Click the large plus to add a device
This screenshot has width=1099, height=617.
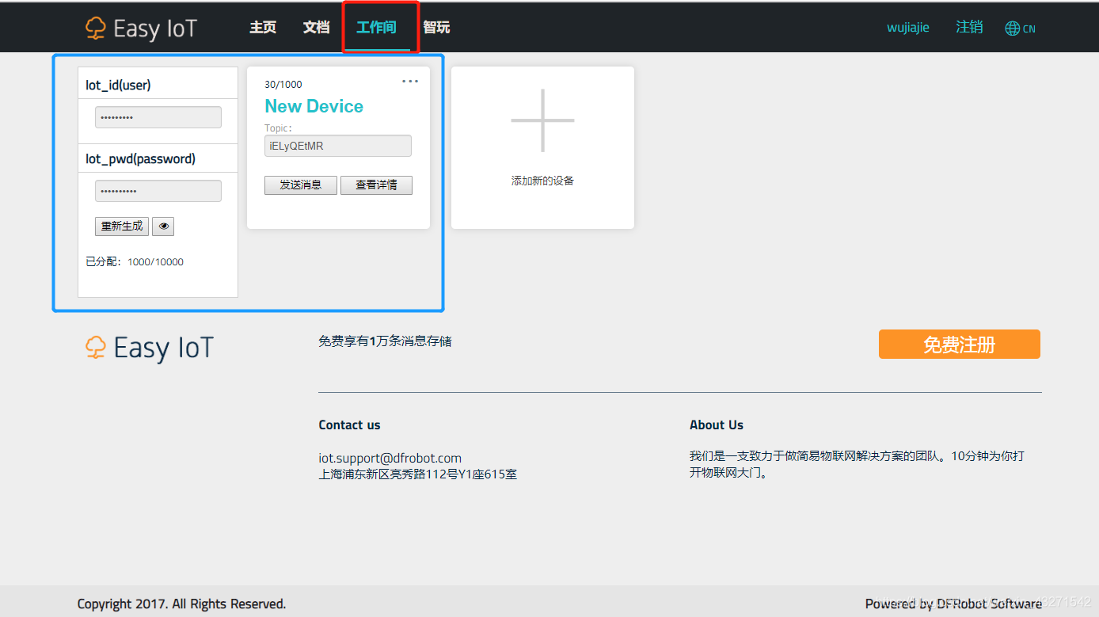[542, 120]
